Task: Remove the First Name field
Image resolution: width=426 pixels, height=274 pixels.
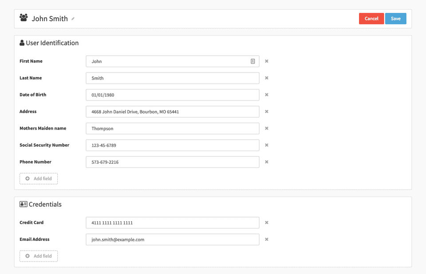Action: click(267, 61)
